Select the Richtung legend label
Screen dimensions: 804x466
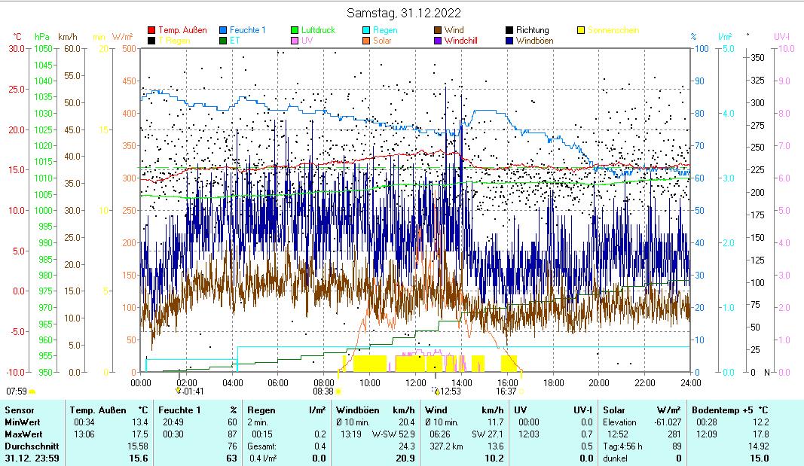532,30
